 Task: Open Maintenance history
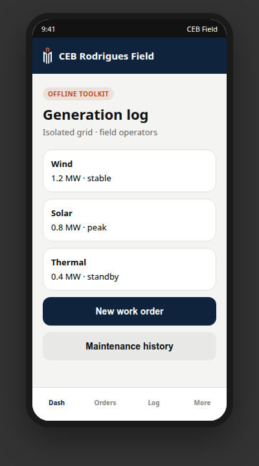point(129,346)
